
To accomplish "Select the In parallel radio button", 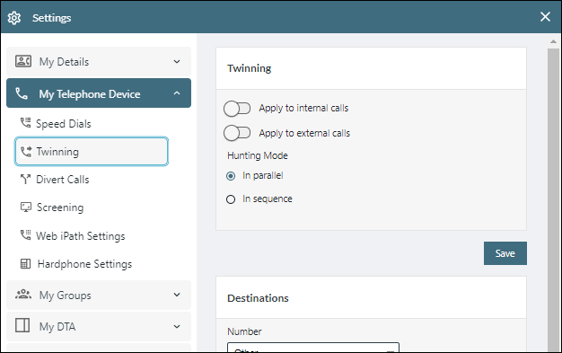I will [x=231, y=176].
